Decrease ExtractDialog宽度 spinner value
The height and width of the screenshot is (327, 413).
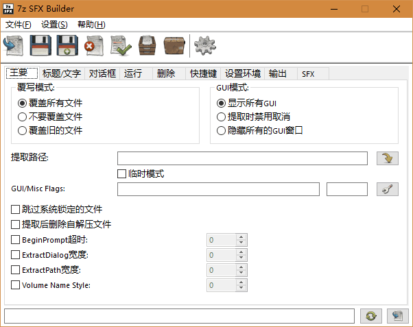click(x=241, y=258)
